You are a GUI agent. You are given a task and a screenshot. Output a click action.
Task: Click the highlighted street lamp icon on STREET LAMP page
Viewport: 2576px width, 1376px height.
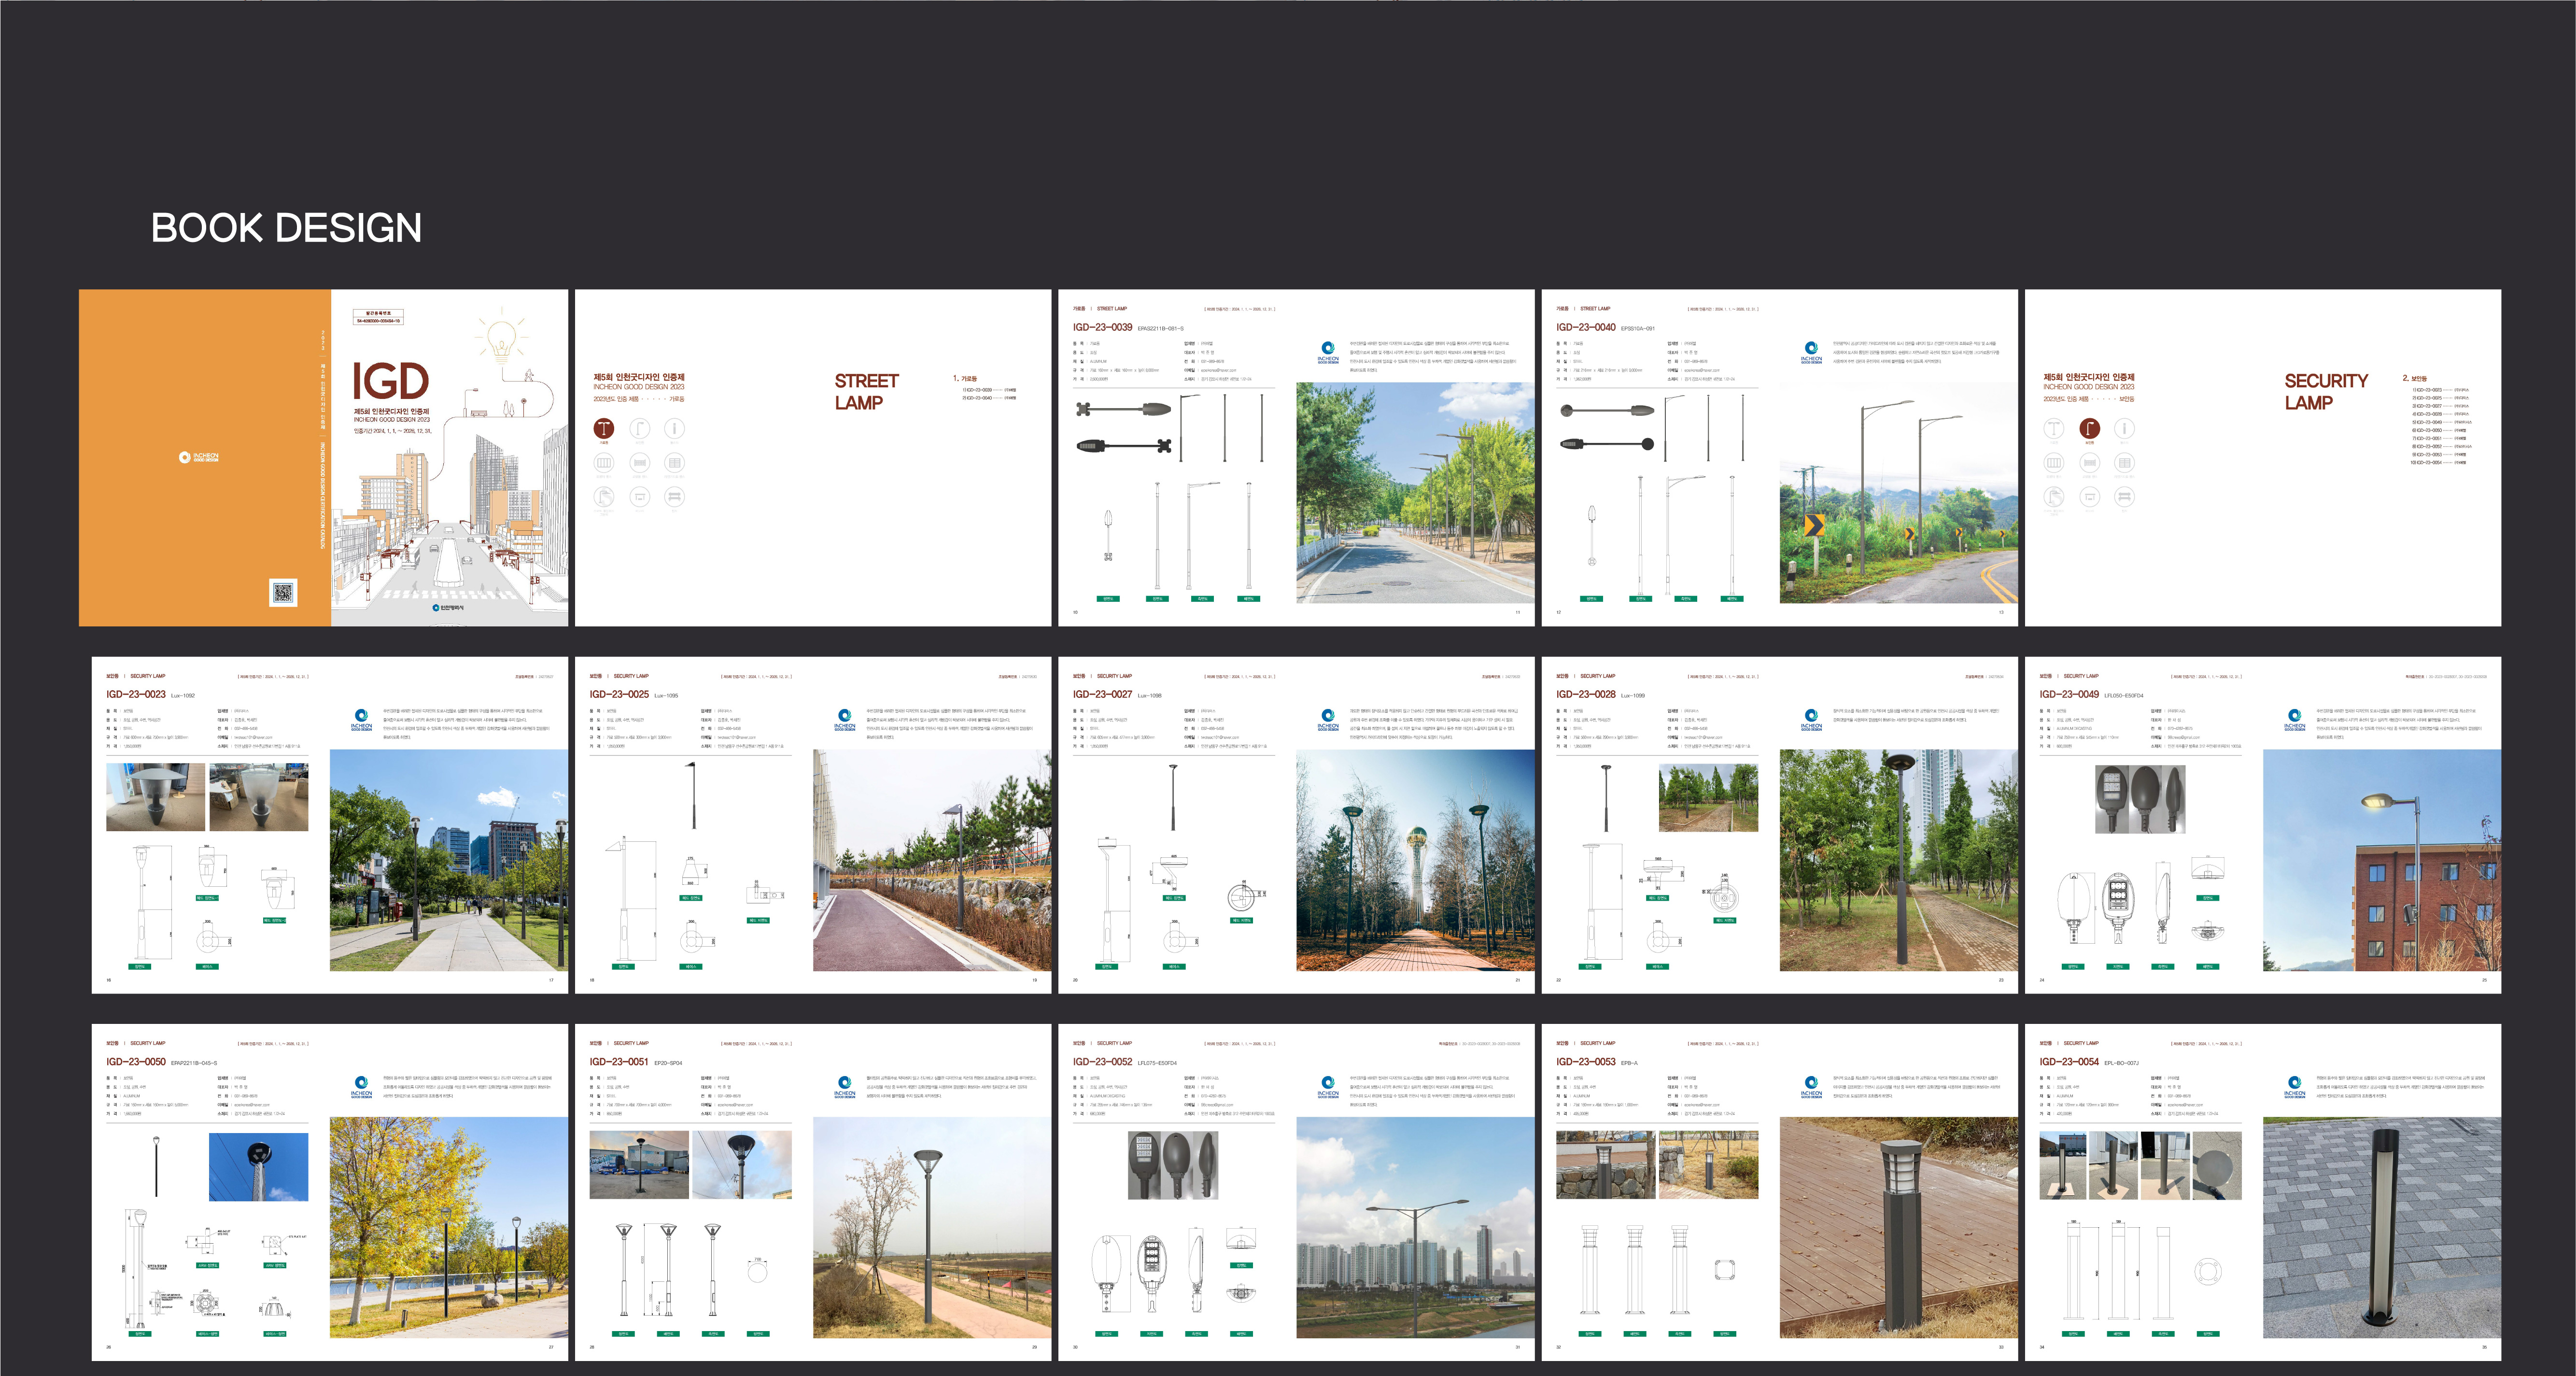pos(604,428)
